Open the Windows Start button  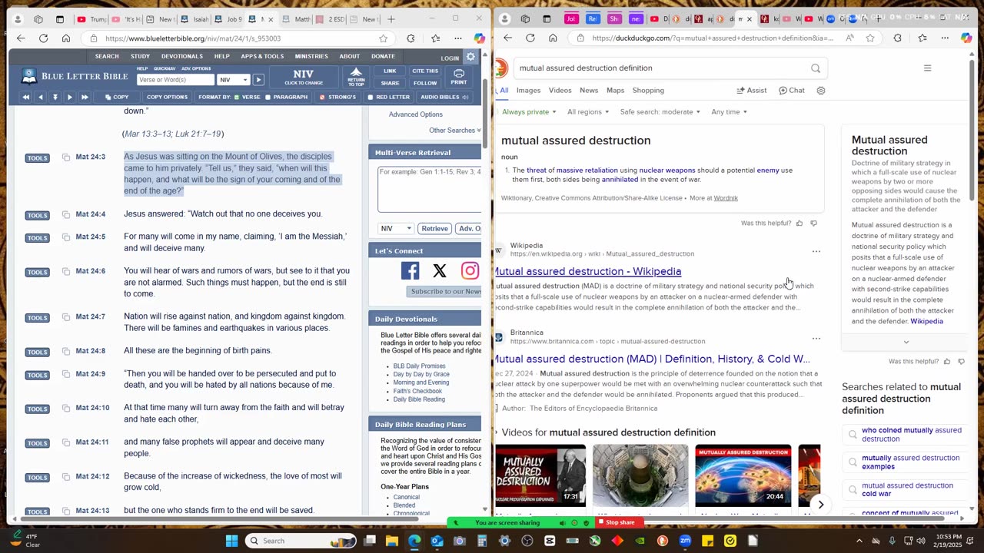[231, 541]
